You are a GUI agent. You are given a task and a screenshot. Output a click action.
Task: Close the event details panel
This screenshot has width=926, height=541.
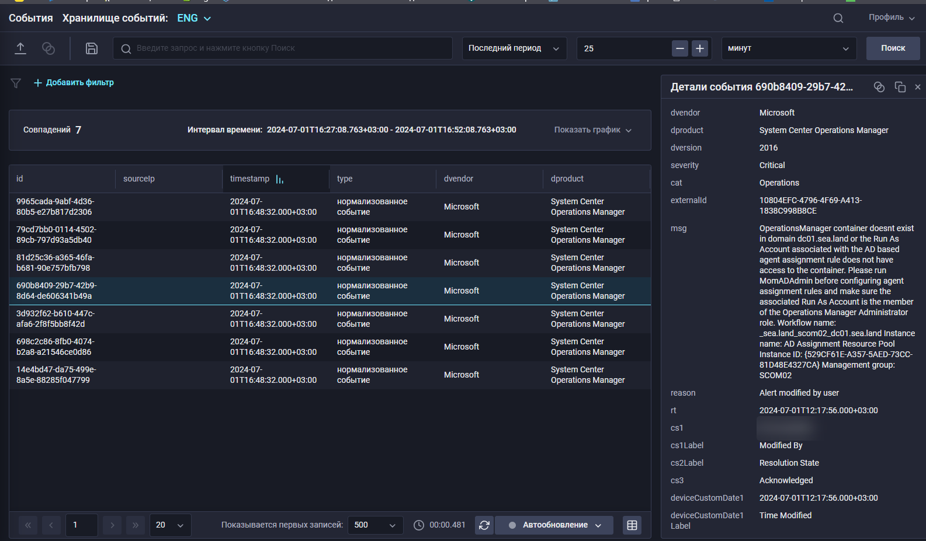(x=918, y=87)
